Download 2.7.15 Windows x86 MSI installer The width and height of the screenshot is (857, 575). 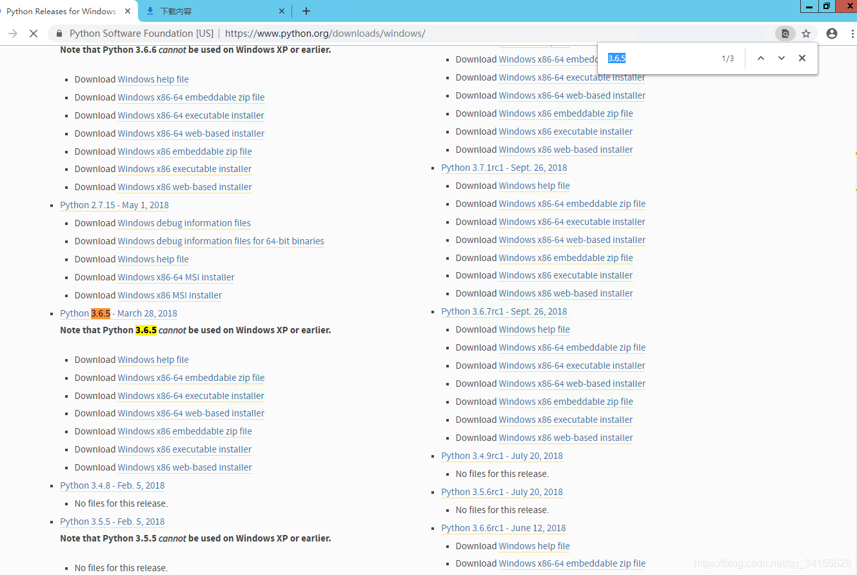(x=170, y=295)
